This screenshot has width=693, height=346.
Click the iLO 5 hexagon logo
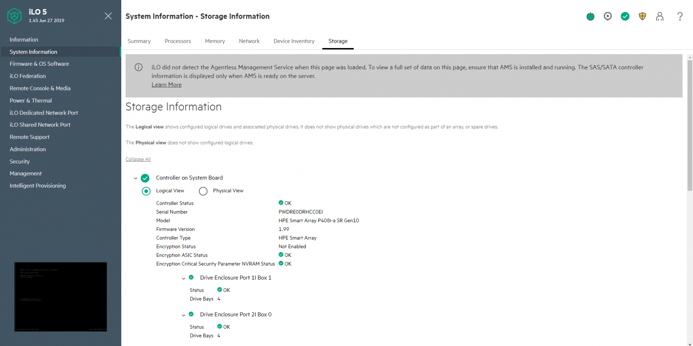tap(14, 16)
